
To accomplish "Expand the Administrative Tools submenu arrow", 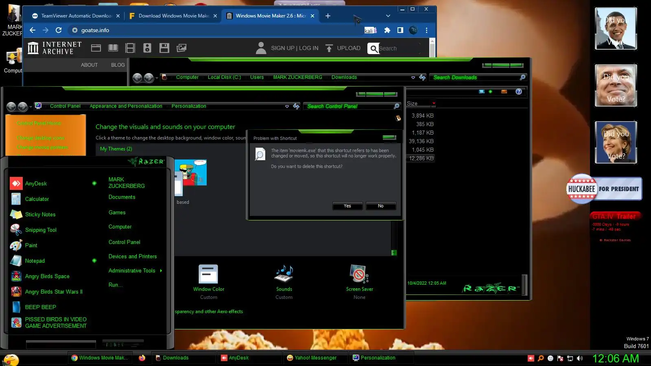I will click(161, 270).
